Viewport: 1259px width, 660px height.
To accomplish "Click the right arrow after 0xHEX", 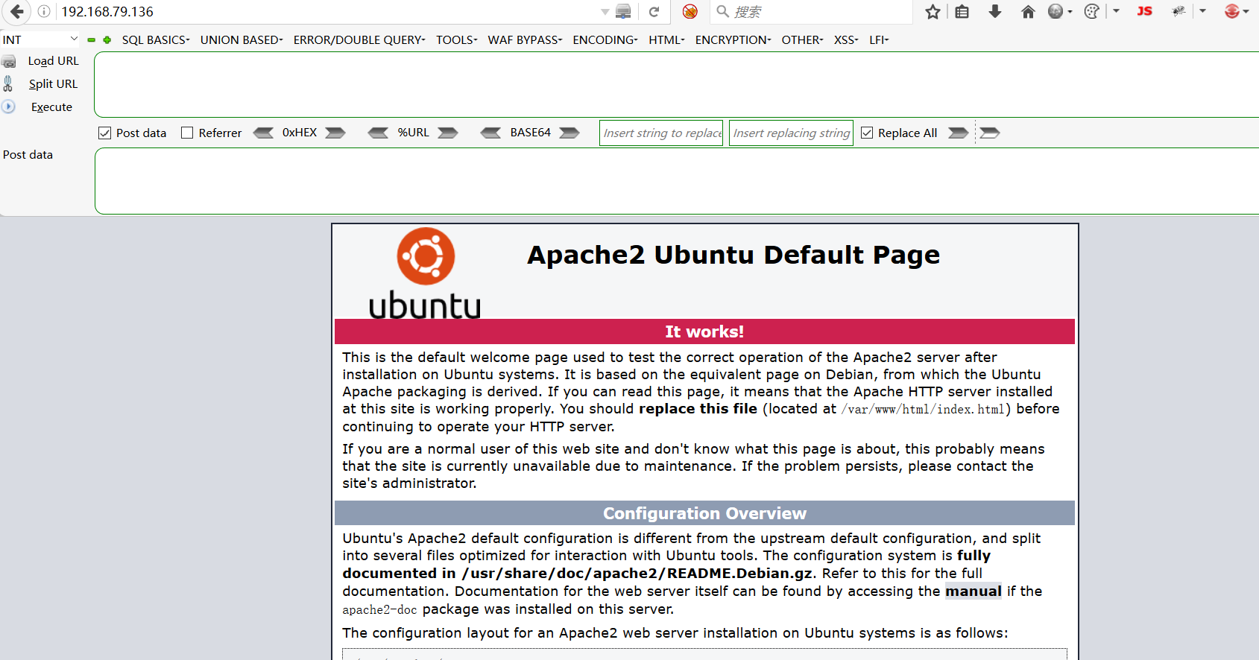I will coord(335,133).
